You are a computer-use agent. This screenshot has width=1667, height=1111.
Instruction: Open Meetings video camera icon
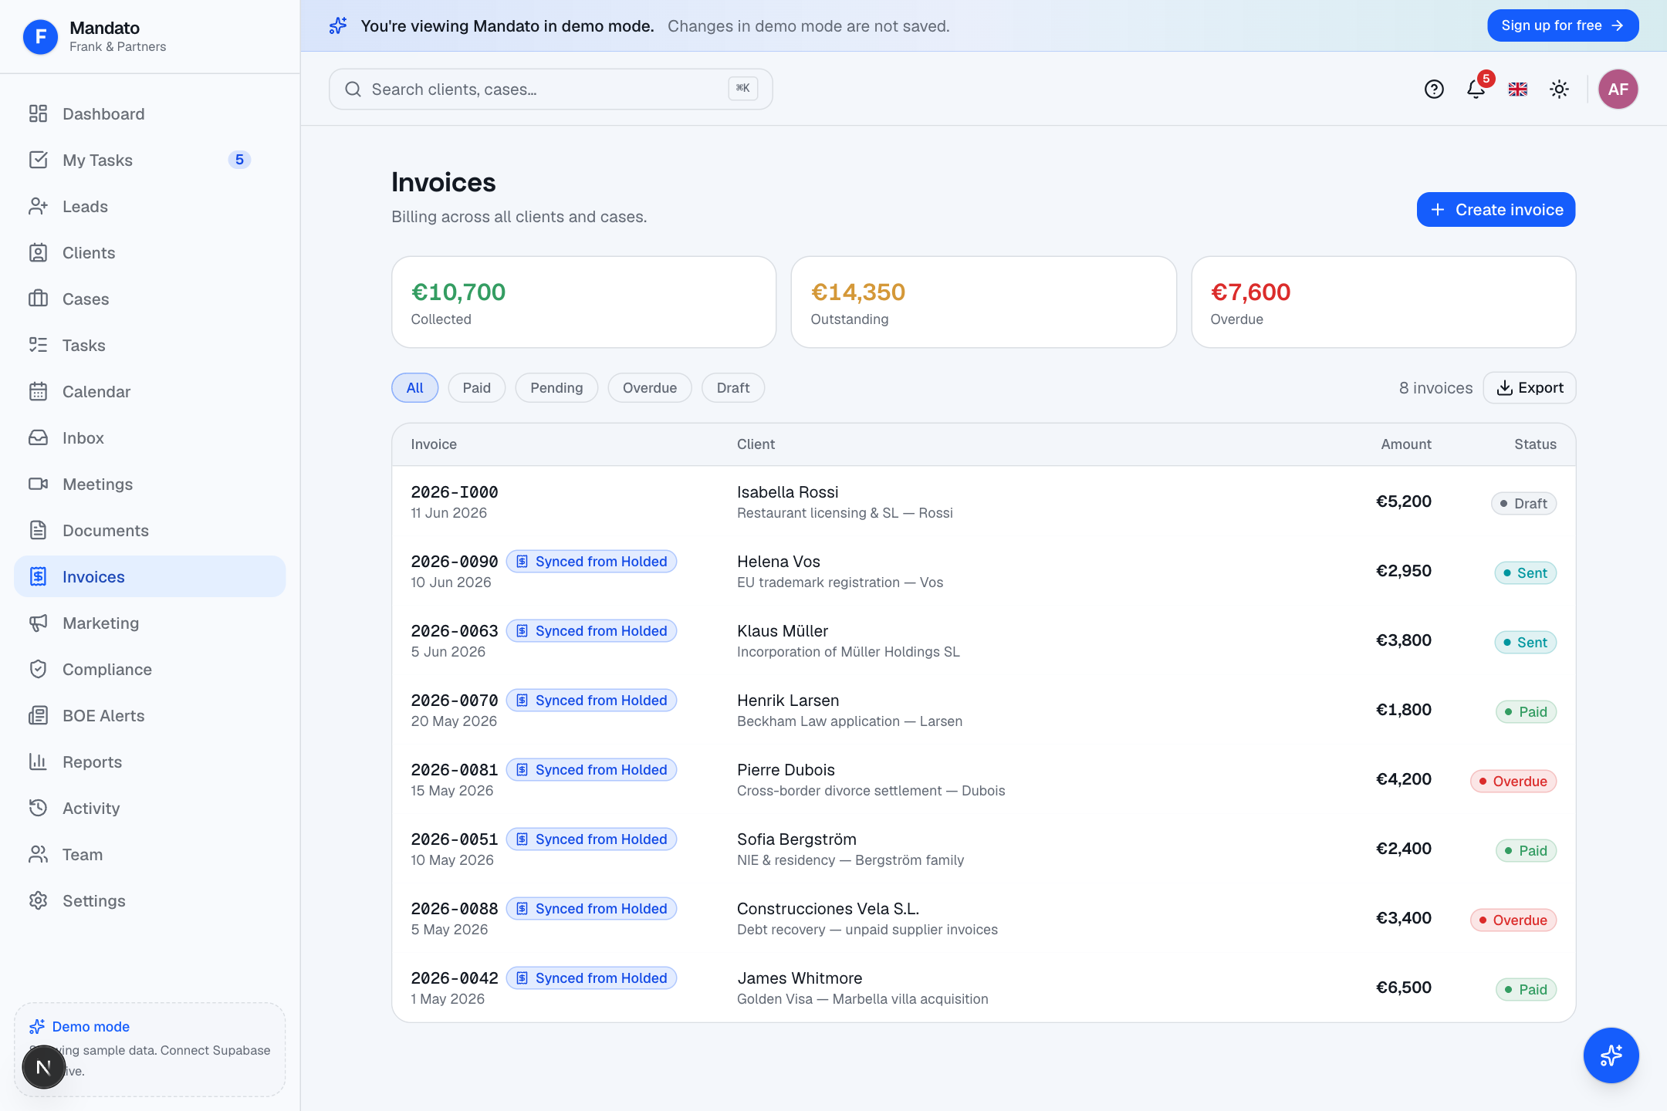point(38,484)
